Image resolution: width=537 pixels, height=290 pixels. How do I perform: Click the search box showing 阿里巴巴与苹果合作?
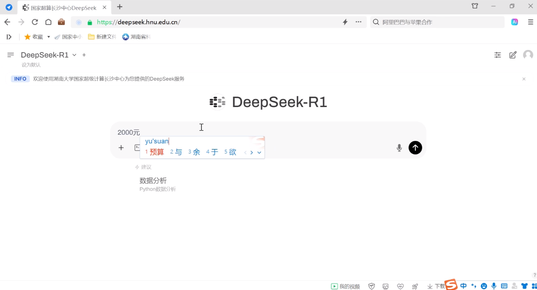click(438, 22)
